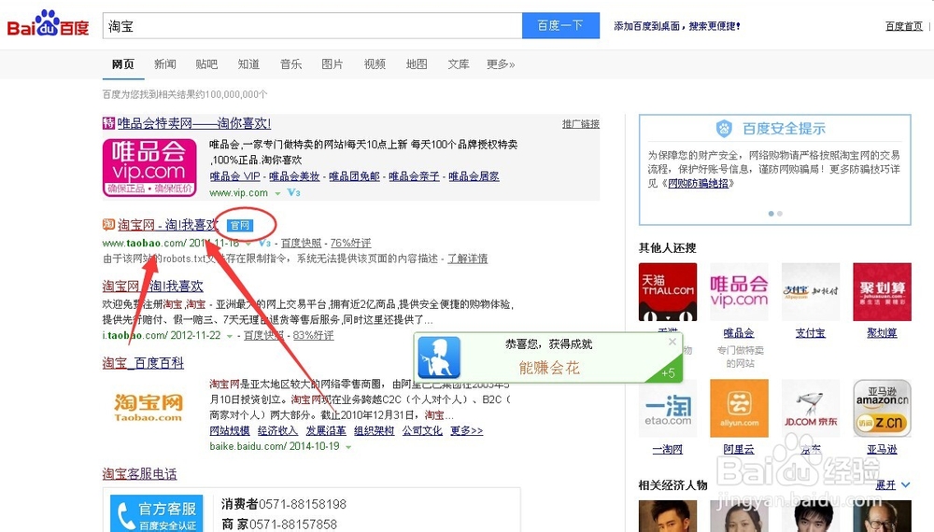
Task: Open the 知道 tab
Action: pos(248,64)
